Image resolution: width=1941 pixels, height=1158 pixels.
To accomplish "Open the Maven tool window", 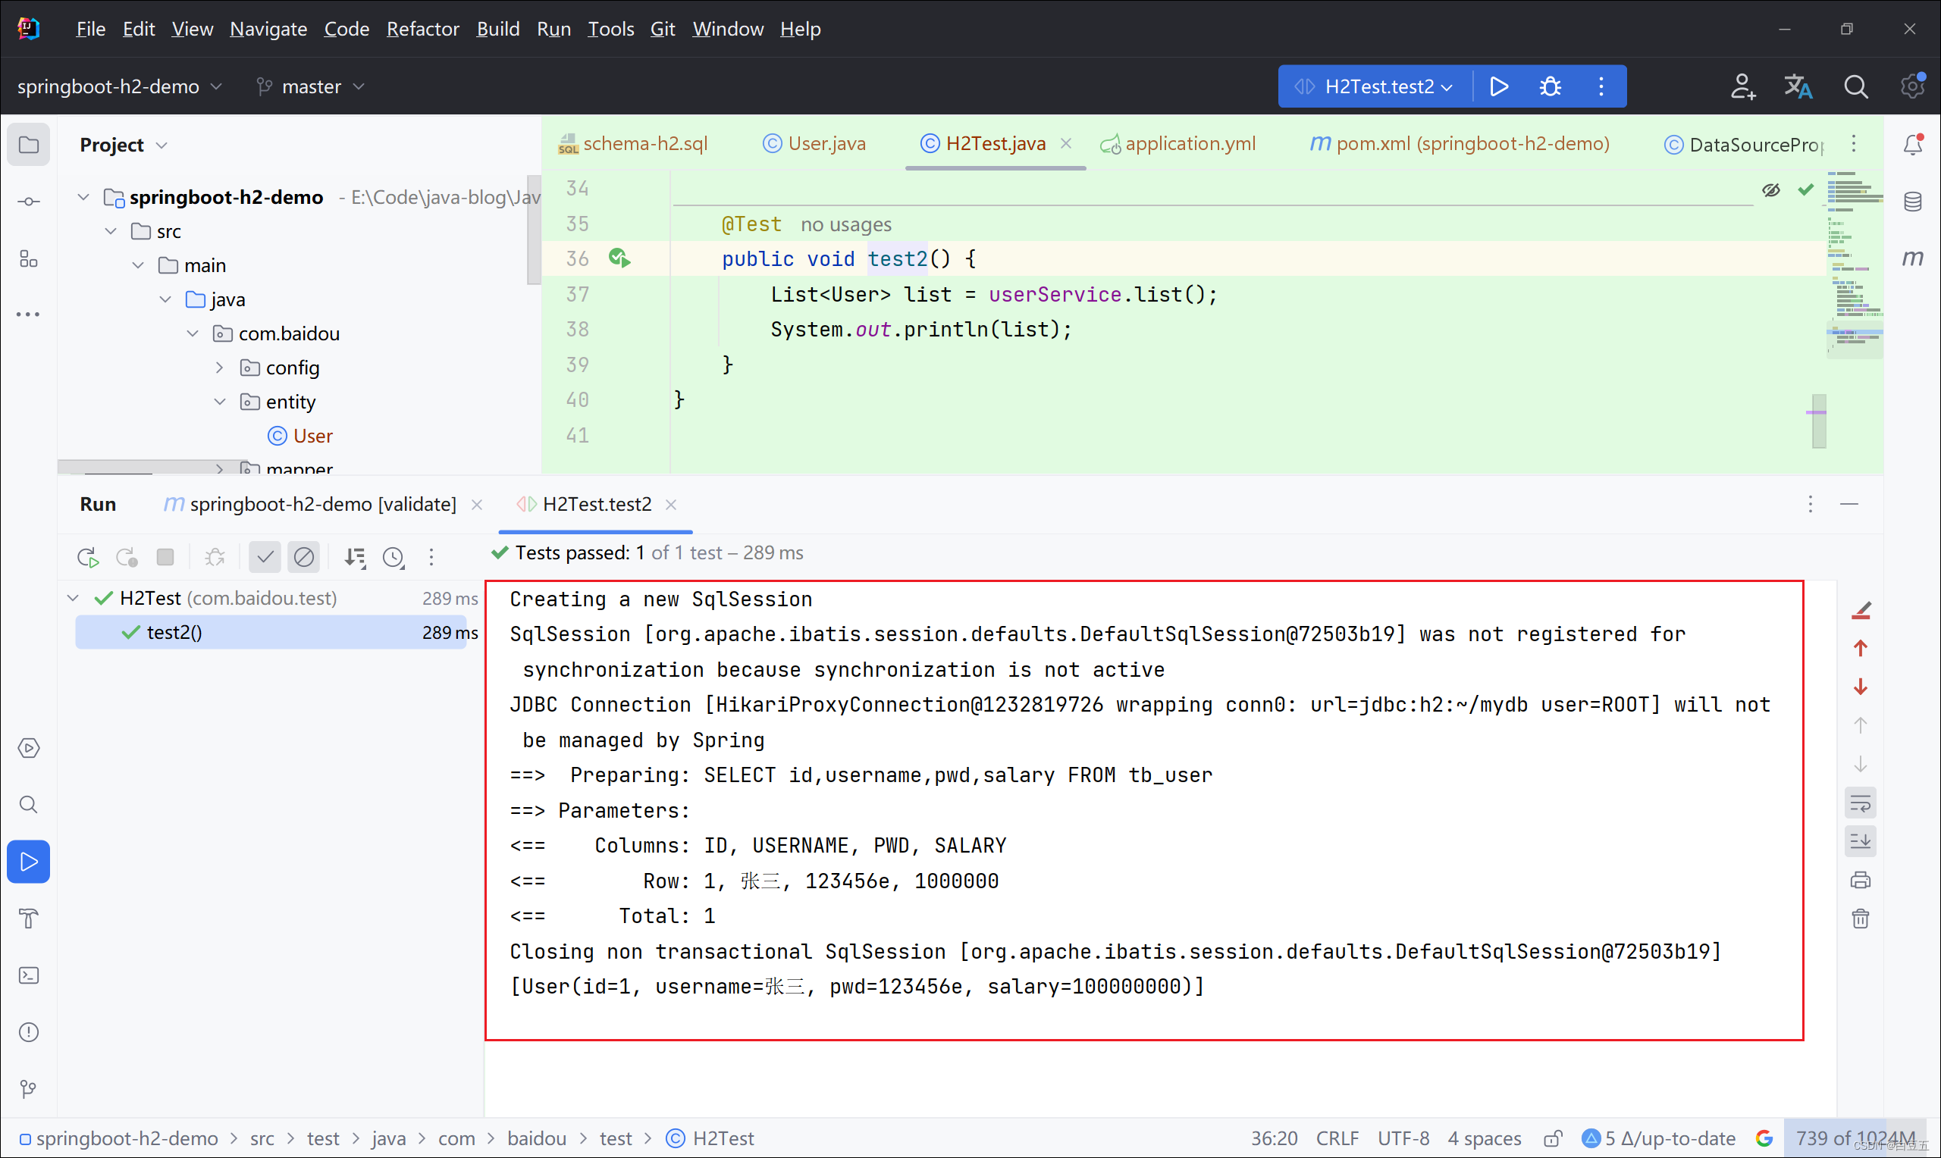I will [x=1912, y=258].
